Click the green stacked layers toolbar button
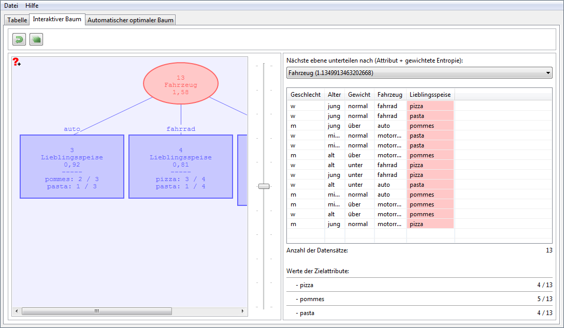This screenshot has width=564, height=328. 36,39
